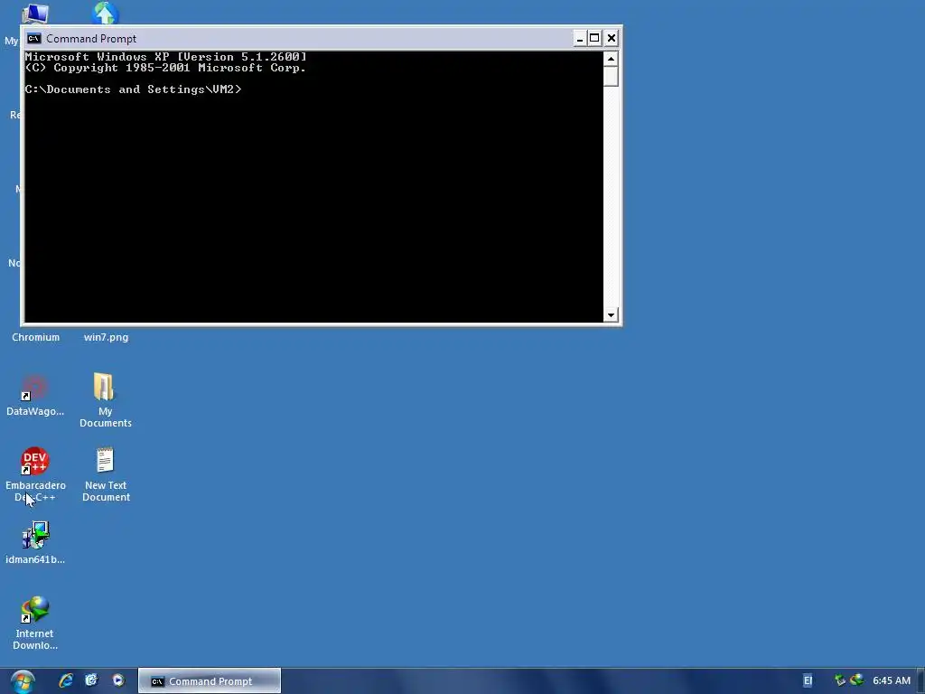
Task: Select the globe arrow icon on desktop top
Action: tap(106, 13)
